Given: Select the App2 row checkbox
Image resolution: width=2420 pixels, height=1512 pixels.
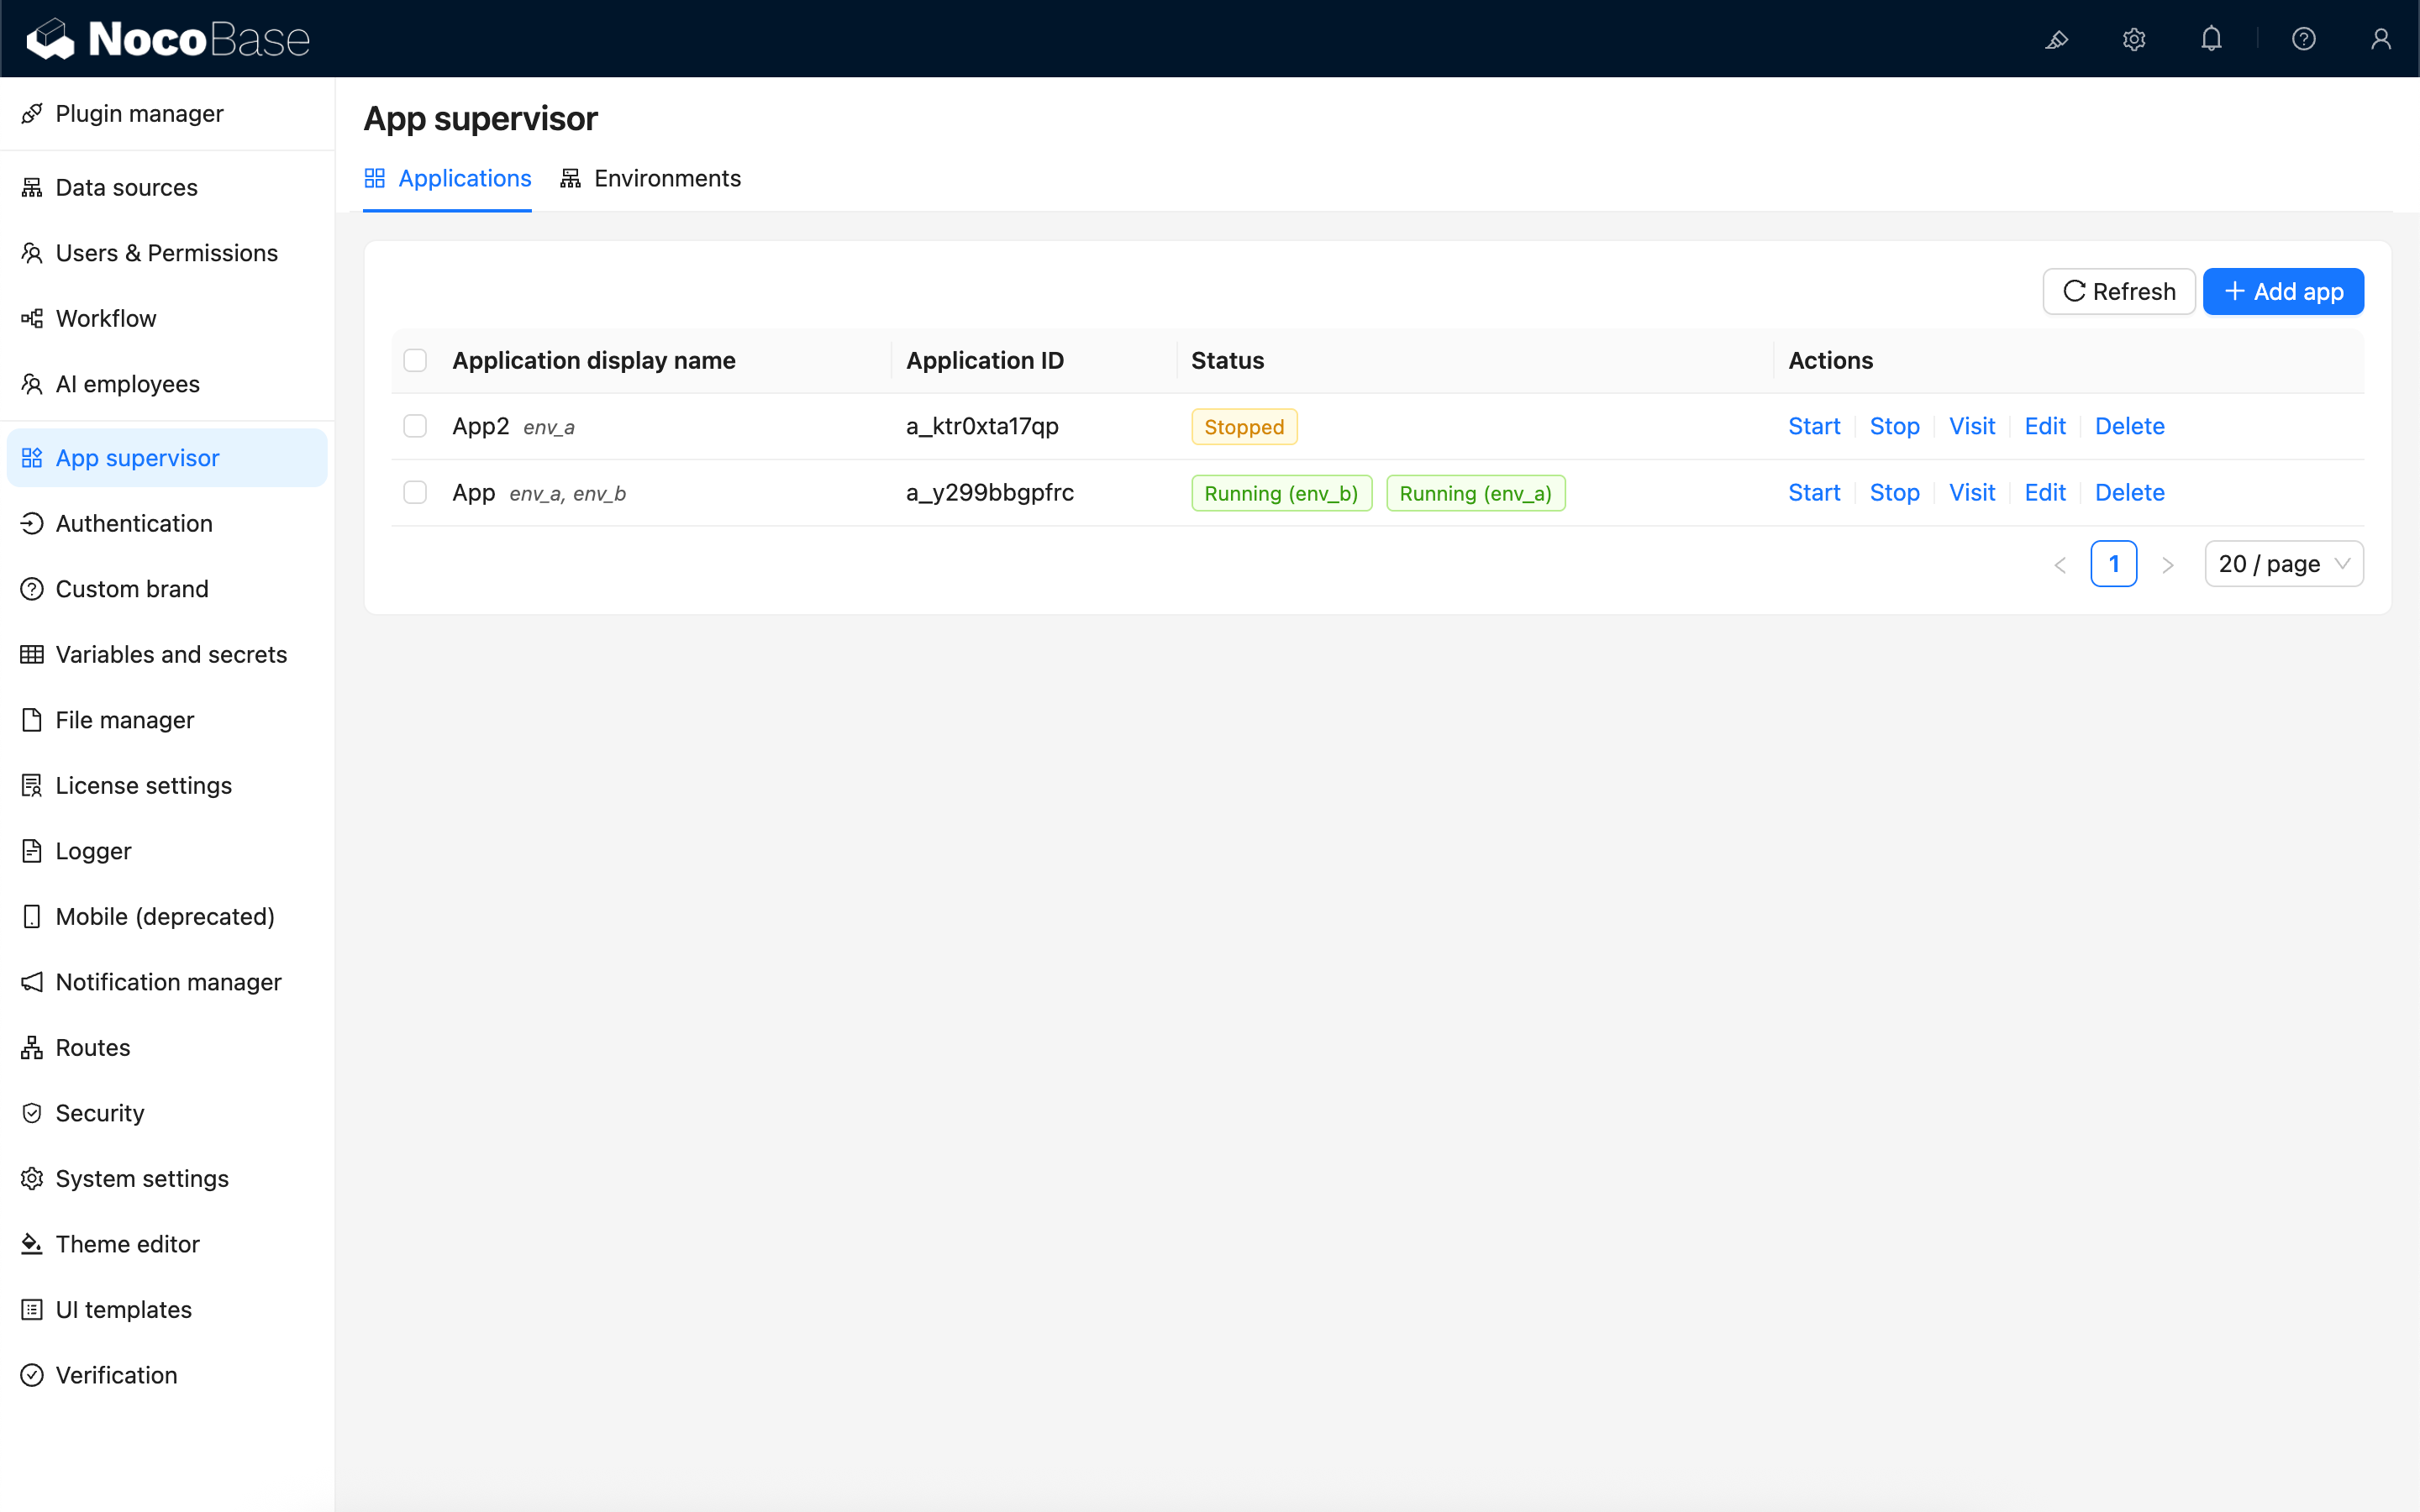Looking at the screenshot, I should 415,426.
